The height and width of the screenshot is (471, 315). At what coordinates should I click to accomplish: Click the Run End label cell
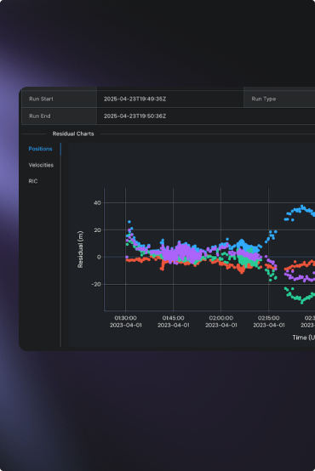[x=60, y=116]
